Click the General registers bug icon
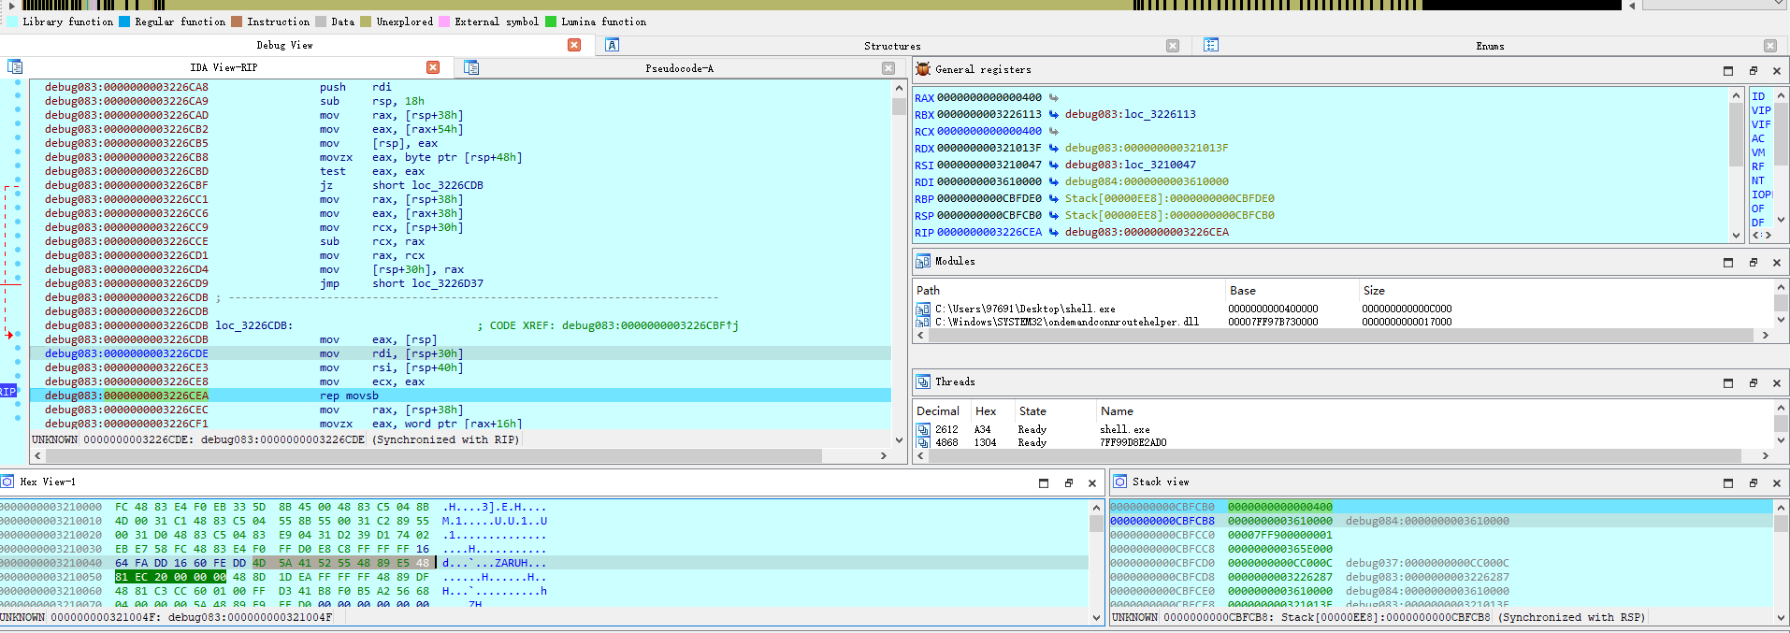1790x633 pixels. 923,69
